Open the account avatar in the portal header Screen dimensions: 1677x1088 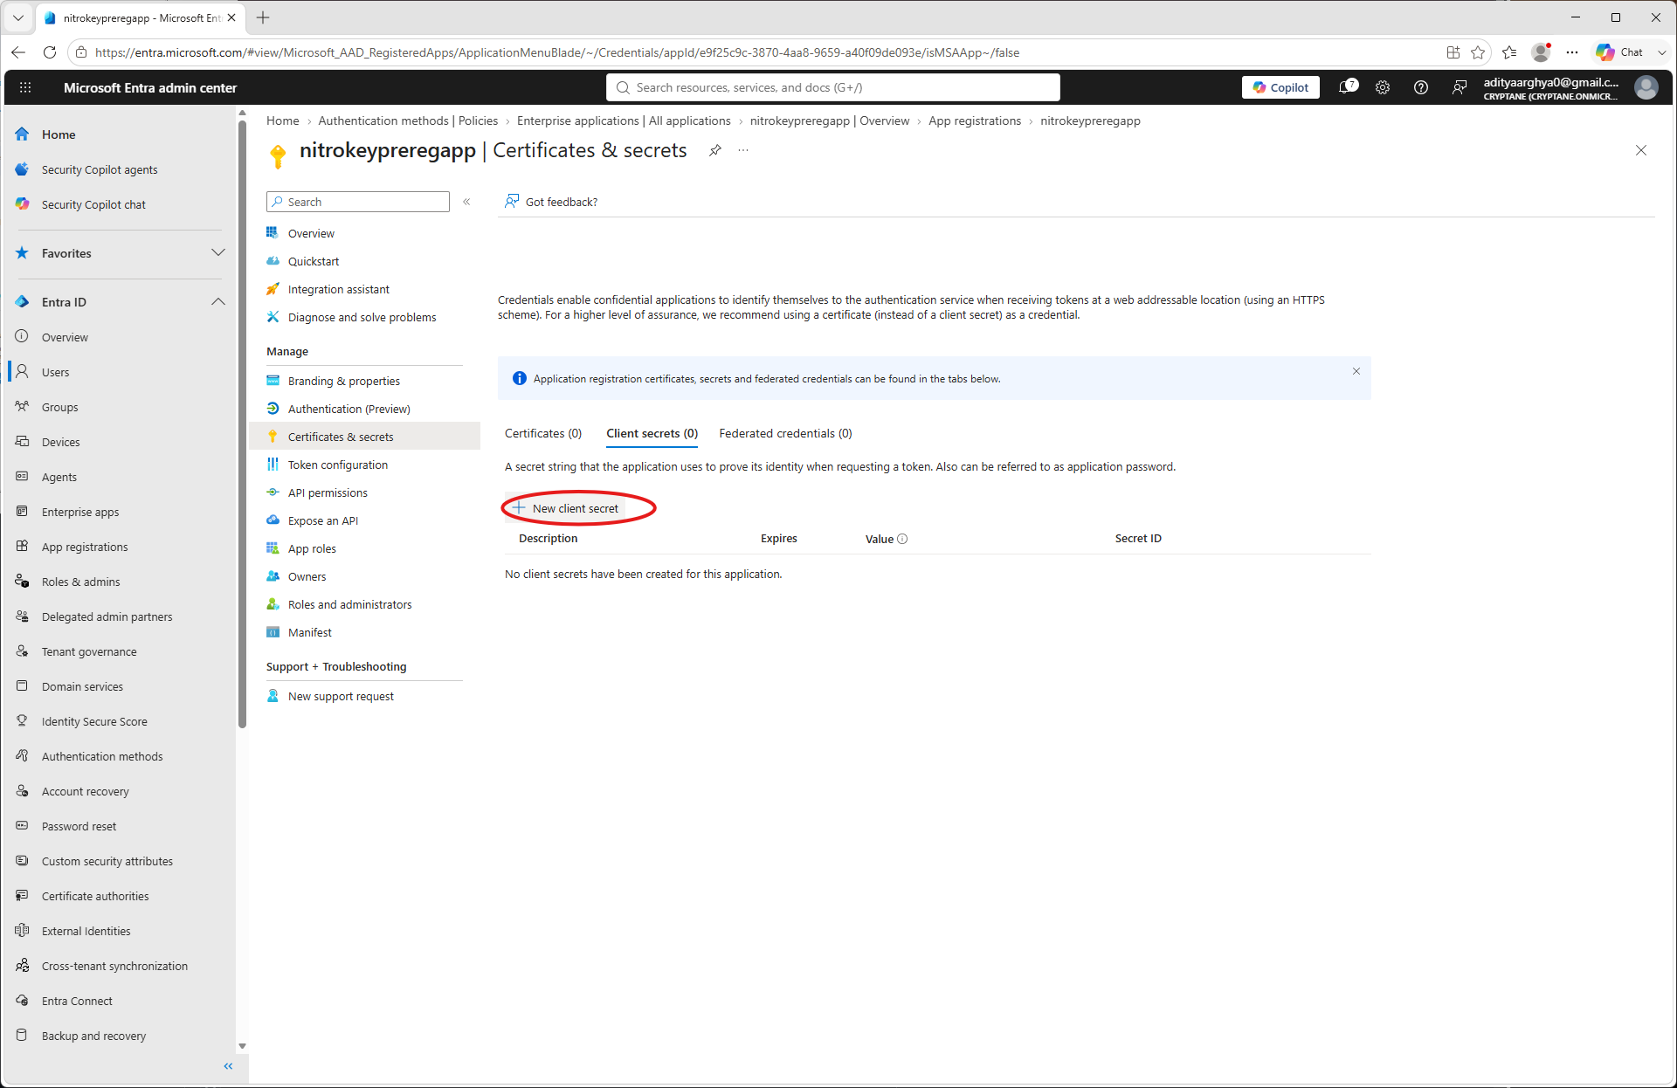(x=1646, y=87)
